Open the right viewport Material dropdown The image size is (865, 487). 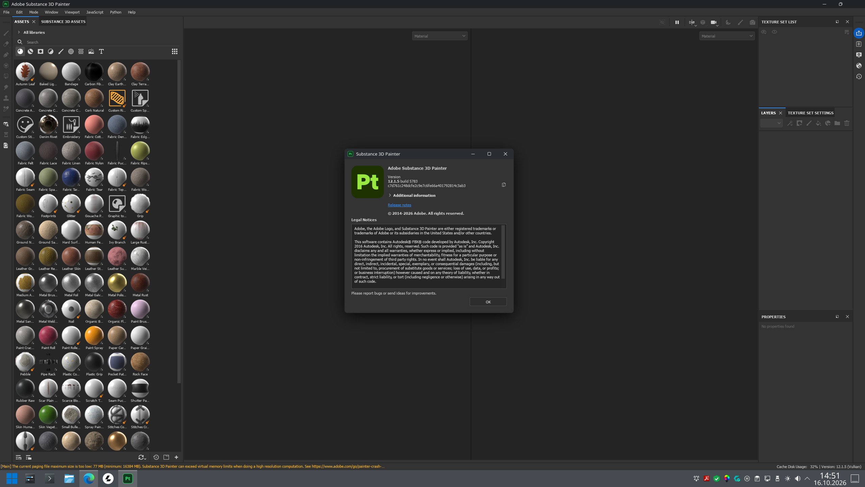[727, 36]
